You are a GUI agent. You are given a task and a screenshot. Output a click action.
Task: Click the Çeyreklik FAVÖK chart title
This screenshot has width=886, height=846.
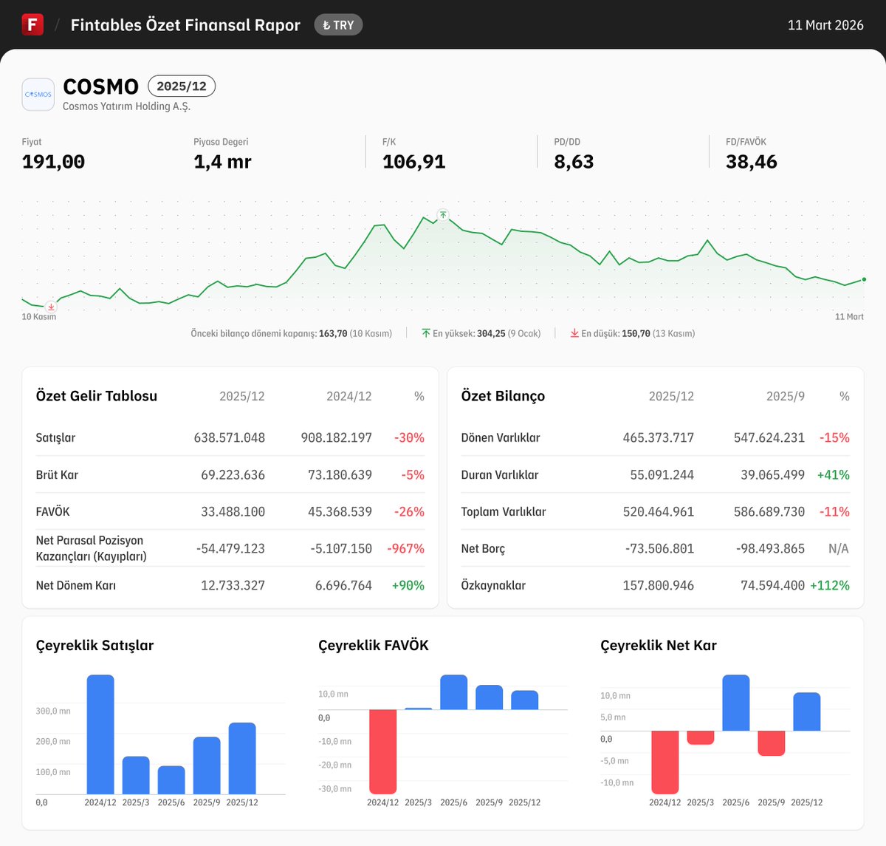tap(373, 645)
